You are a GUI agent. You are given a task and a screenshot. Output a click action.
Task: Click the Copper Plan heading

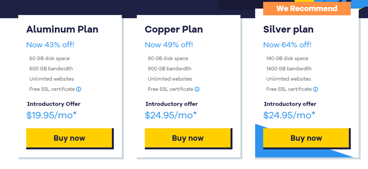tap(173, 29)
